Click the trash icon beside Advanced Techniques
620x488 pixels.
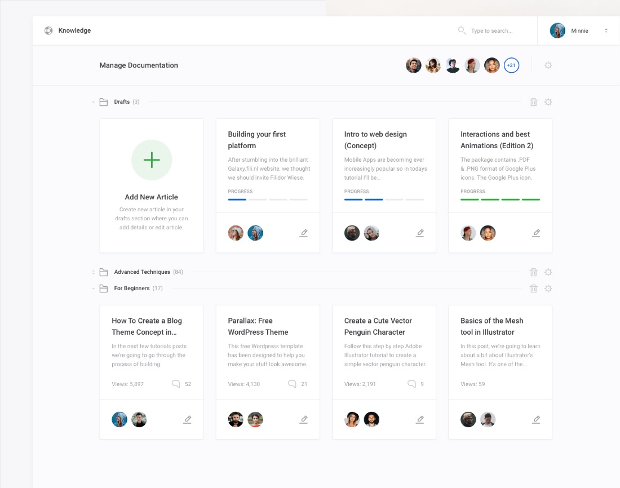tap(534, 272)
